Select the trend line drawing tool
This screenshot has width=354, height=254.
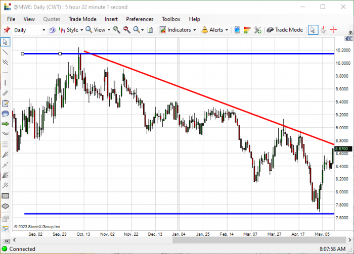5,53
